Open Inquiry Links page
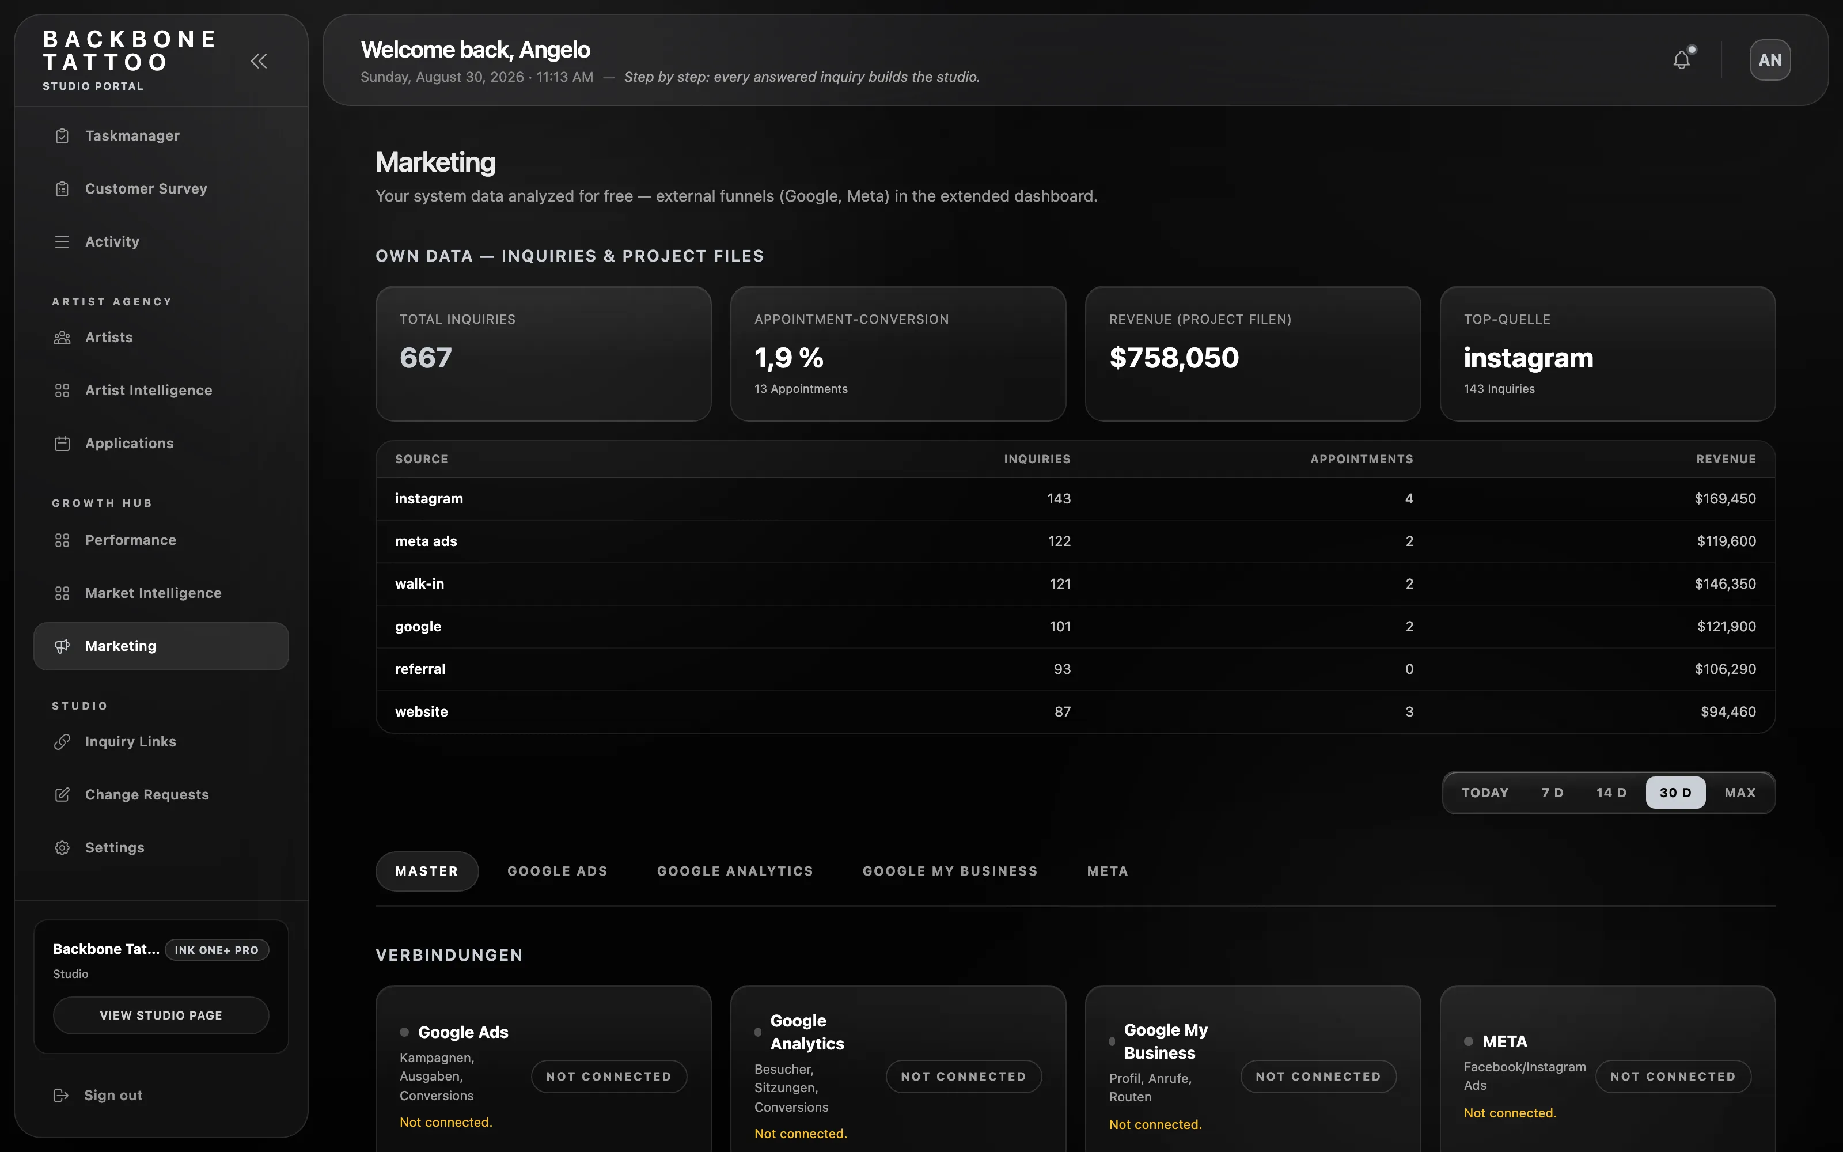The width and height of the screenshot is (1843, 1152). point(161,742)
